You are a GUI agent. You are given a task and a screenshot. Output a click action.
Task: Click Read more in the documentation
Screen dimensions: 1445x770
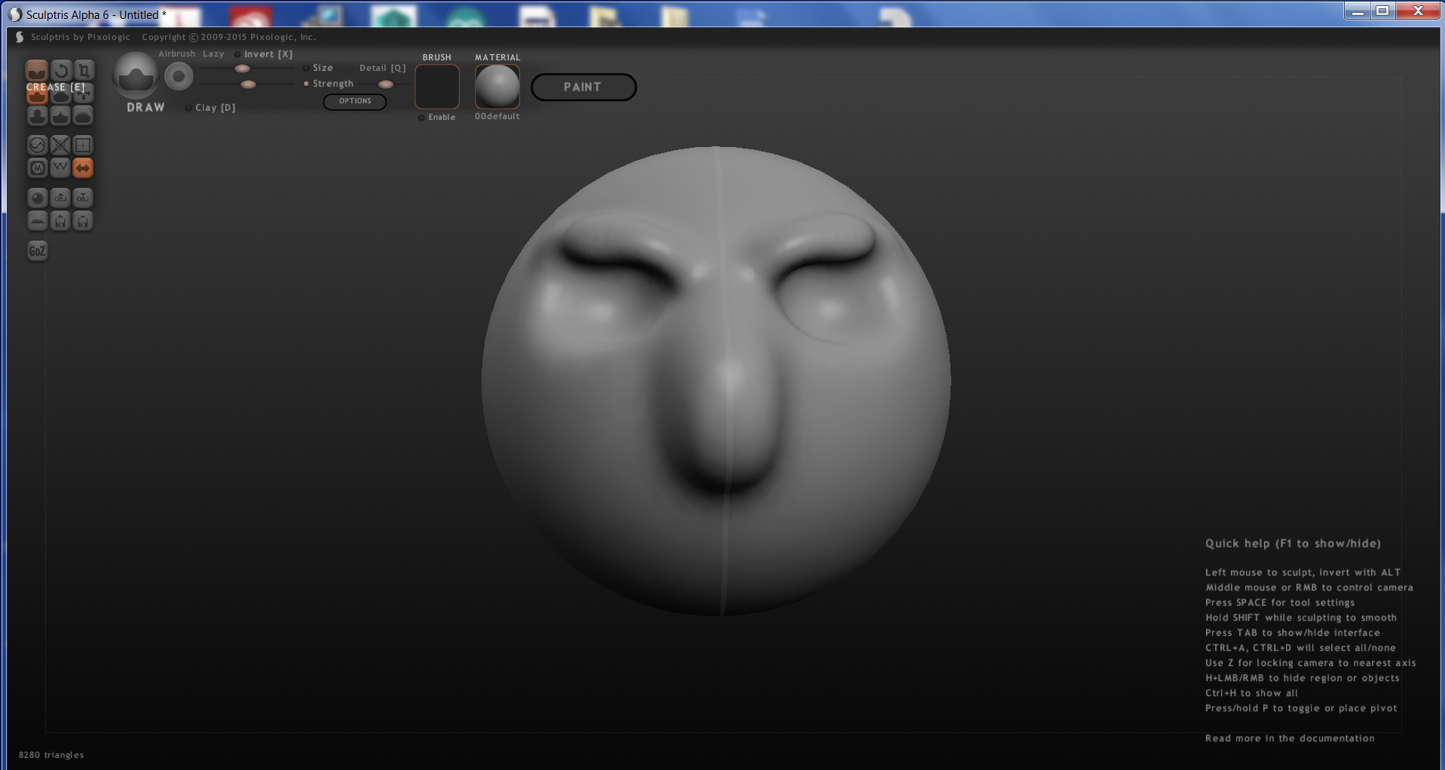click(x=1290, y=738)
